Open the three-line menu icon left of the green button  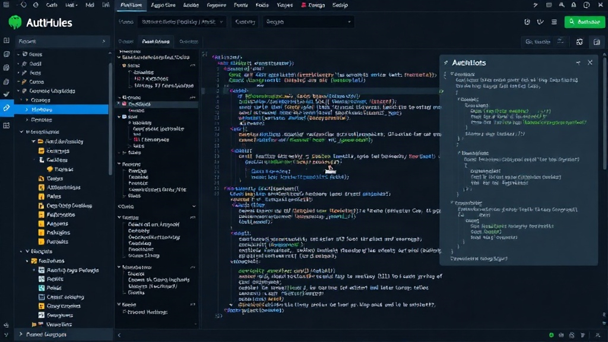(x=554, y=22)
